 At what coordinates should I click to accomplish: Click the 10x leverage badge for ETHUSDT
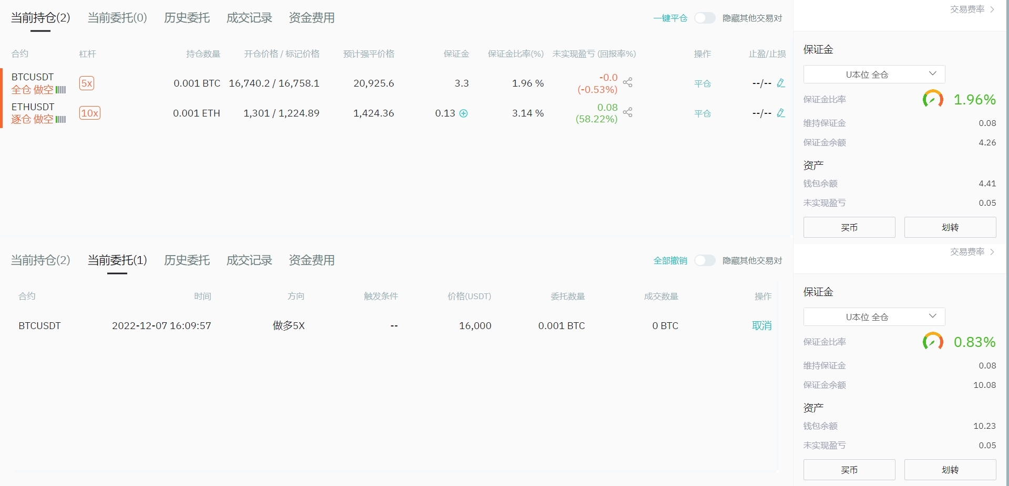pyautogui.click(x=89, y=113)
